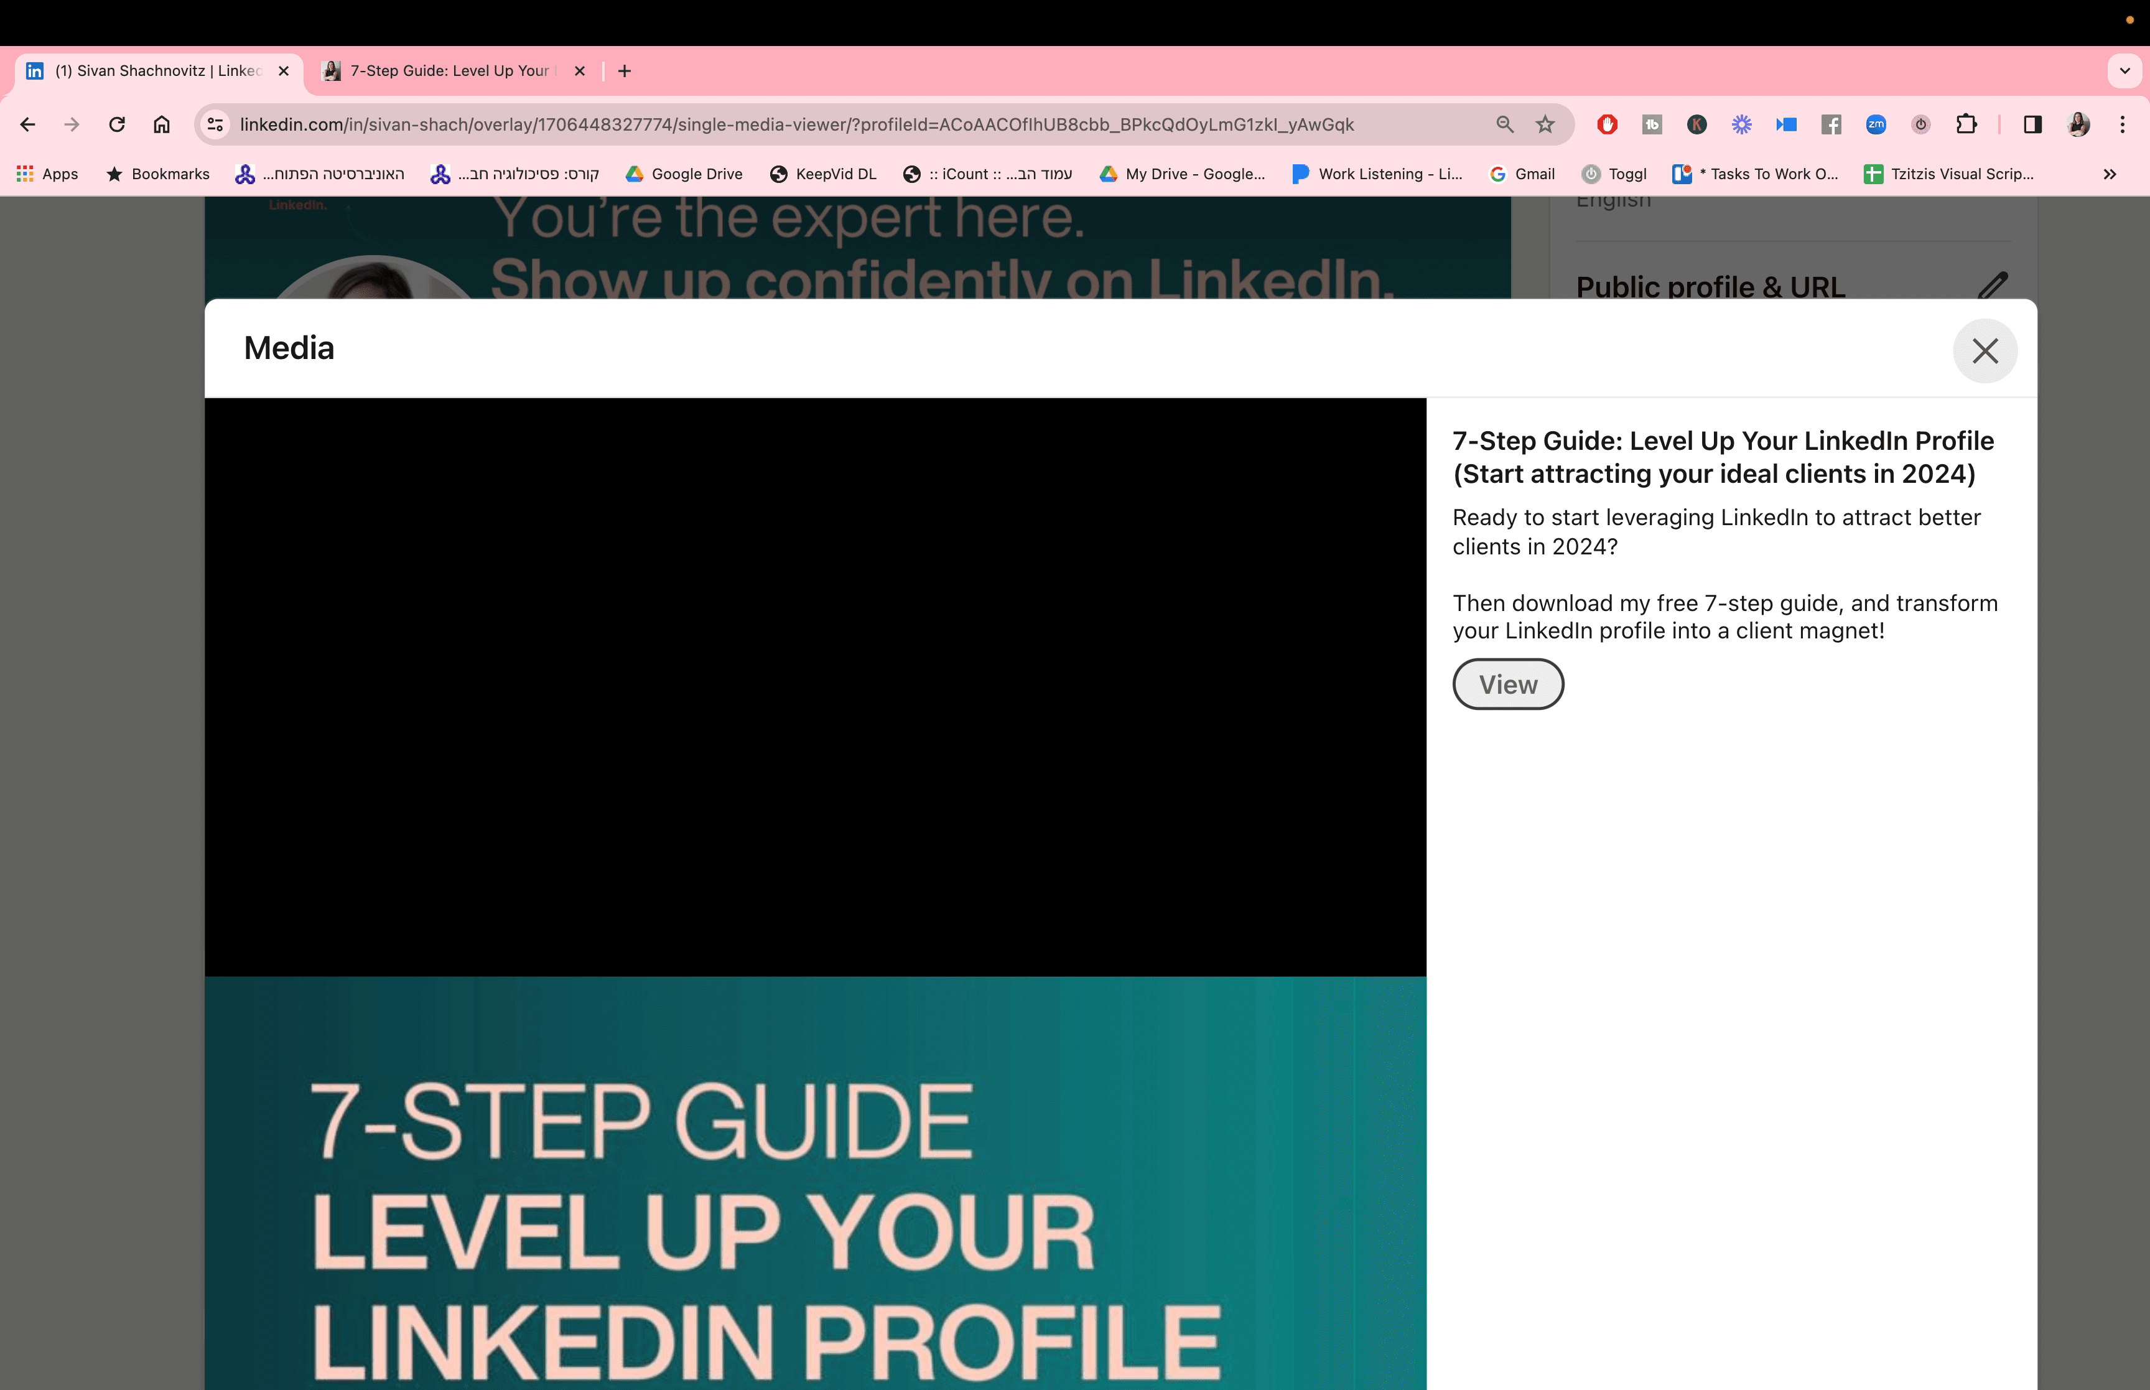This screenshot has width=2150, height=1390.
Task: Open the My Drive - Google bookmark
Action: (1183, 174)
